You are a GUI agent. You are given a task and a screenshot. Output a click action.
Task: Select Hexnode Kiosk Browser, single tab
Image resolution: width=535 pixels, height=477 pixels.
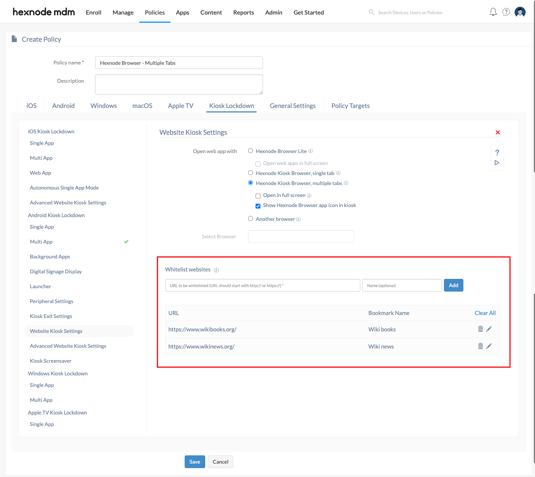(x=251, y=173)
